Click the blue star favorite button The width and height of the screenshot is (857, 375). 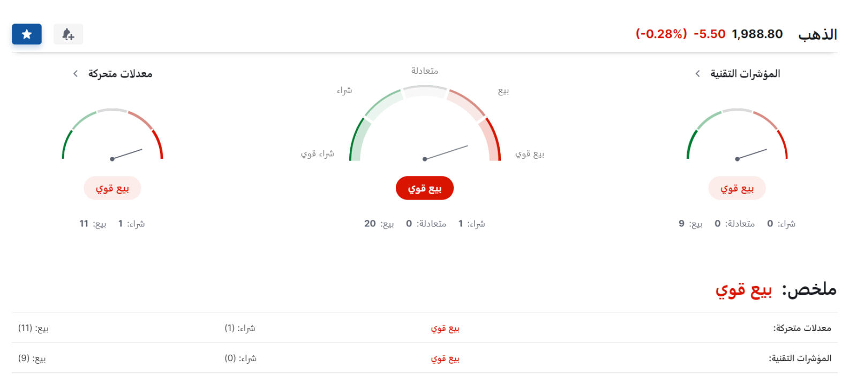coord(27,34)
